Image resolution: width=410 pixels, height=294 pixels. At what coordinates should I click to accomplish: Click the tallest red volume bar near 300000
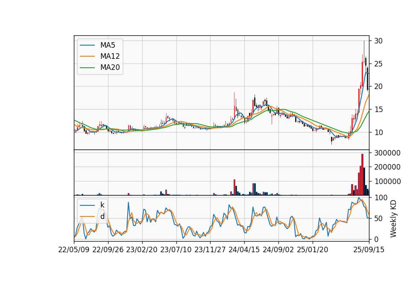tap(363, 175)
